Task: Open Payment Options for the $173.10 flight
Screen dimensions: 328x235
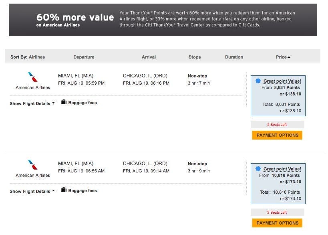Action: pyautogui.click(x=277, y=223)
